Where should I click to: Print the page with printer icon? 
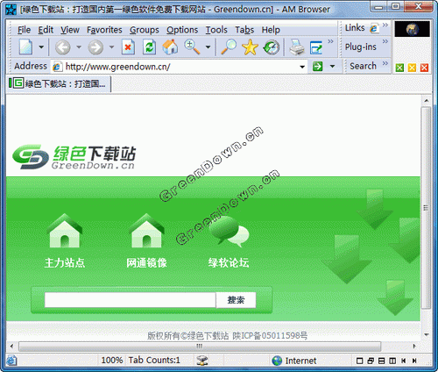[297, 47]
